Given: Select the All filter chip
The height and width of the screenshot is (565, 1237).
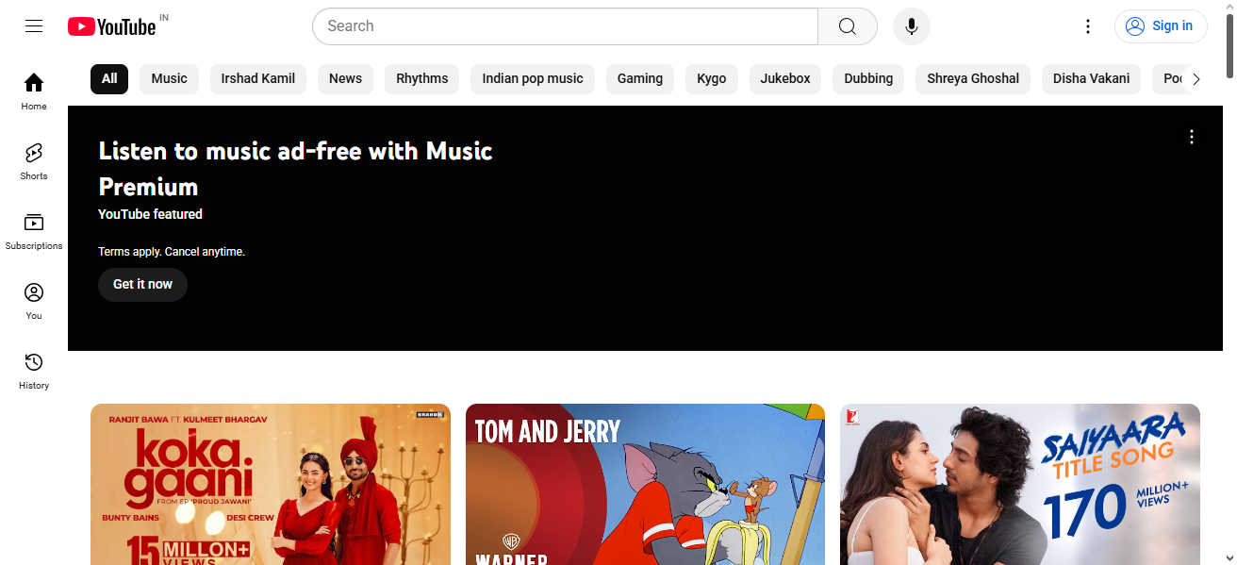Looking at the screenshot, I should click(x=109, y=79).
